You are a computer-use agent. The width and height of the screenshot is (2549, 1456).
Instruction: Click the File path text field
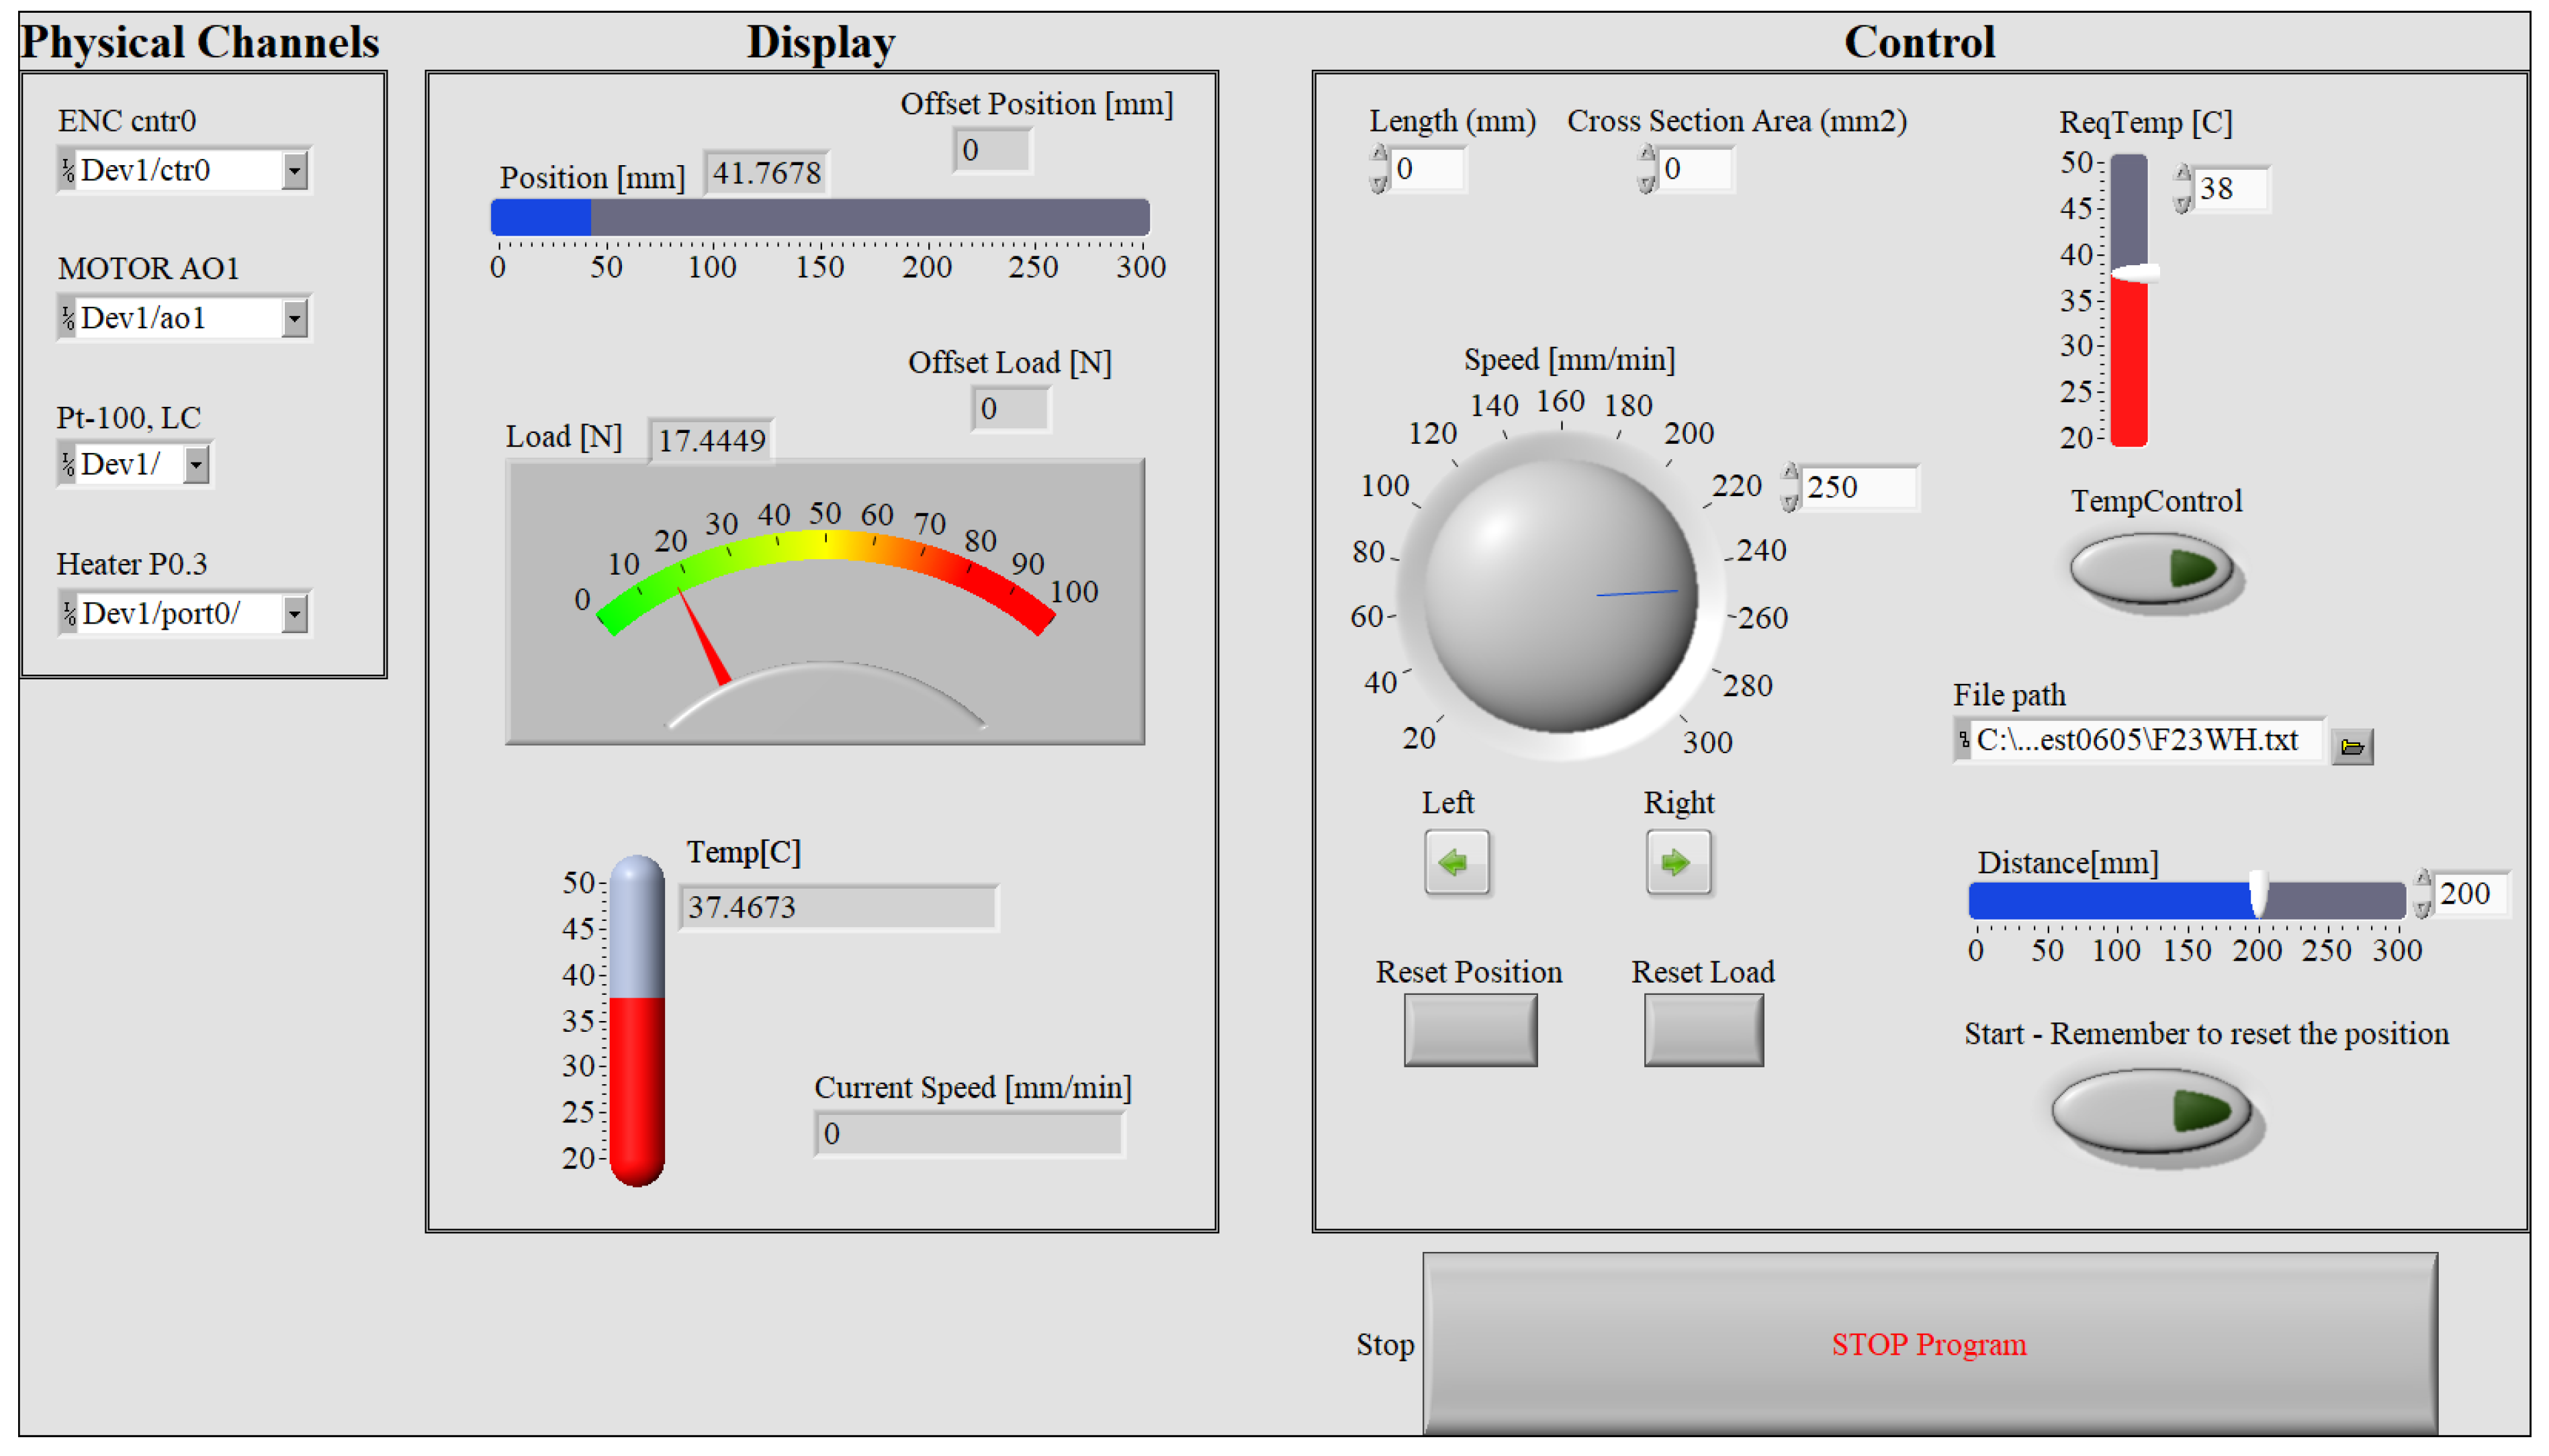pos(2141,741)
